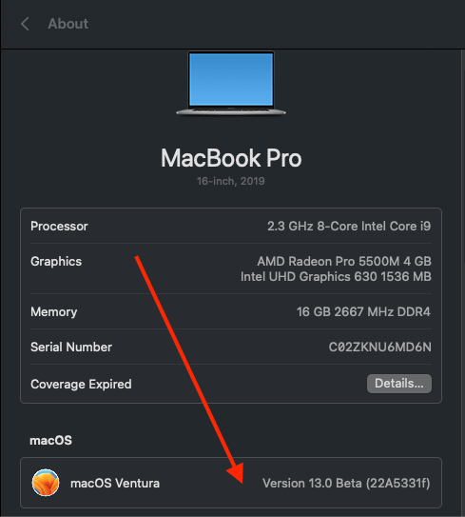Viewport: 465px width, 517px height.
Task: Select the MacBook Pro name heading
Action: point(231,158)
